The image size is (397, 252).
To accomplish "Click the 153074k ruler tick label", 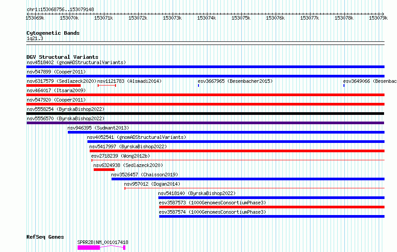I will tap(207, 18).
